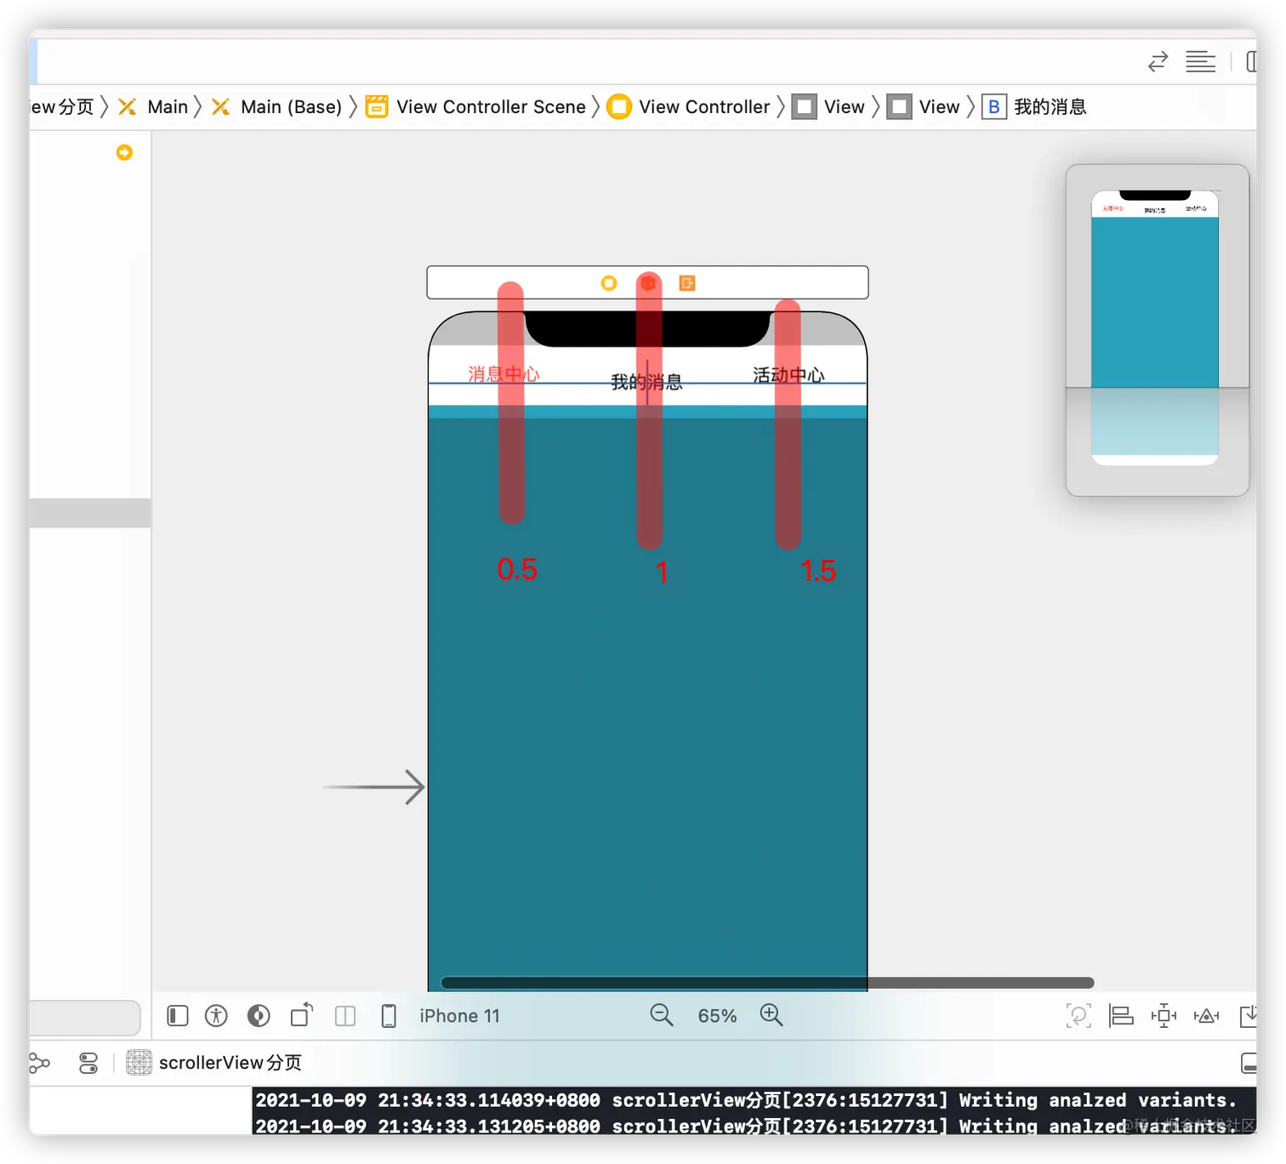Click the environment overrides toggle icon

88,1063
